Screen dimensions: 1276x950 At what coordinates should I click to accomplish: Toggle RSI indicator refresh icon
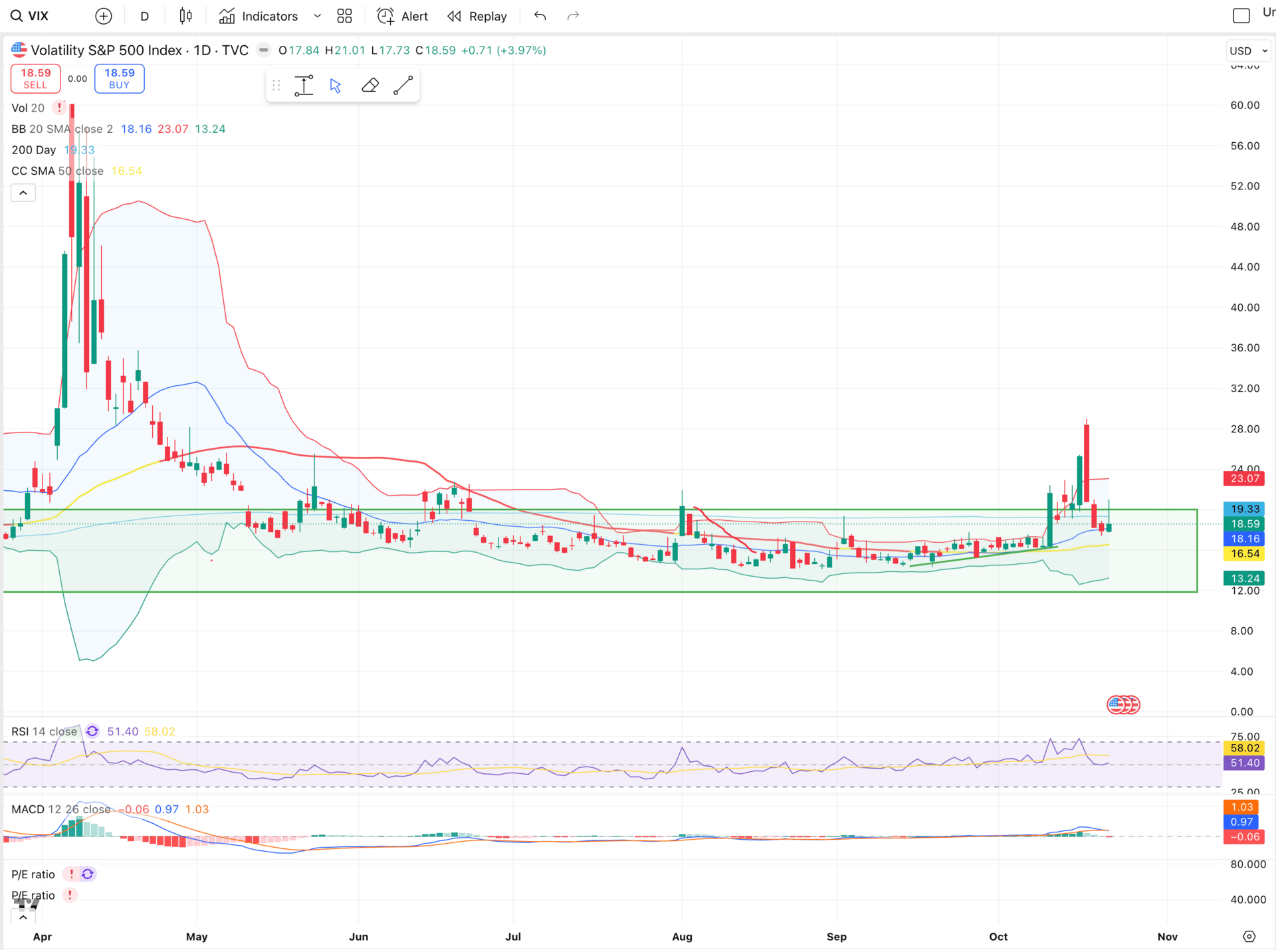(x=92, y=731)
